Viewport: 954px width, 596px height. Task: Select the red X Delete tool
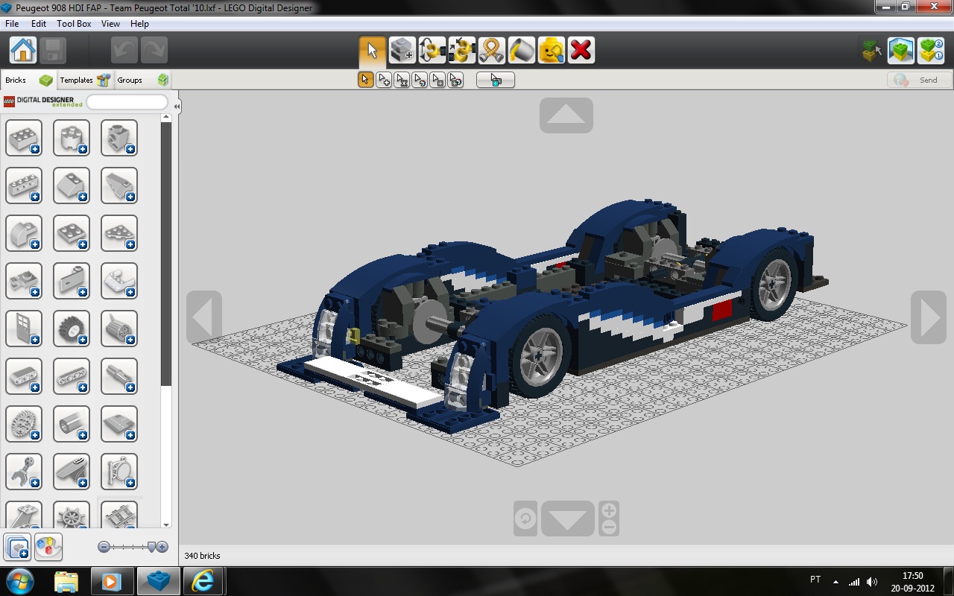click(581, 51)
